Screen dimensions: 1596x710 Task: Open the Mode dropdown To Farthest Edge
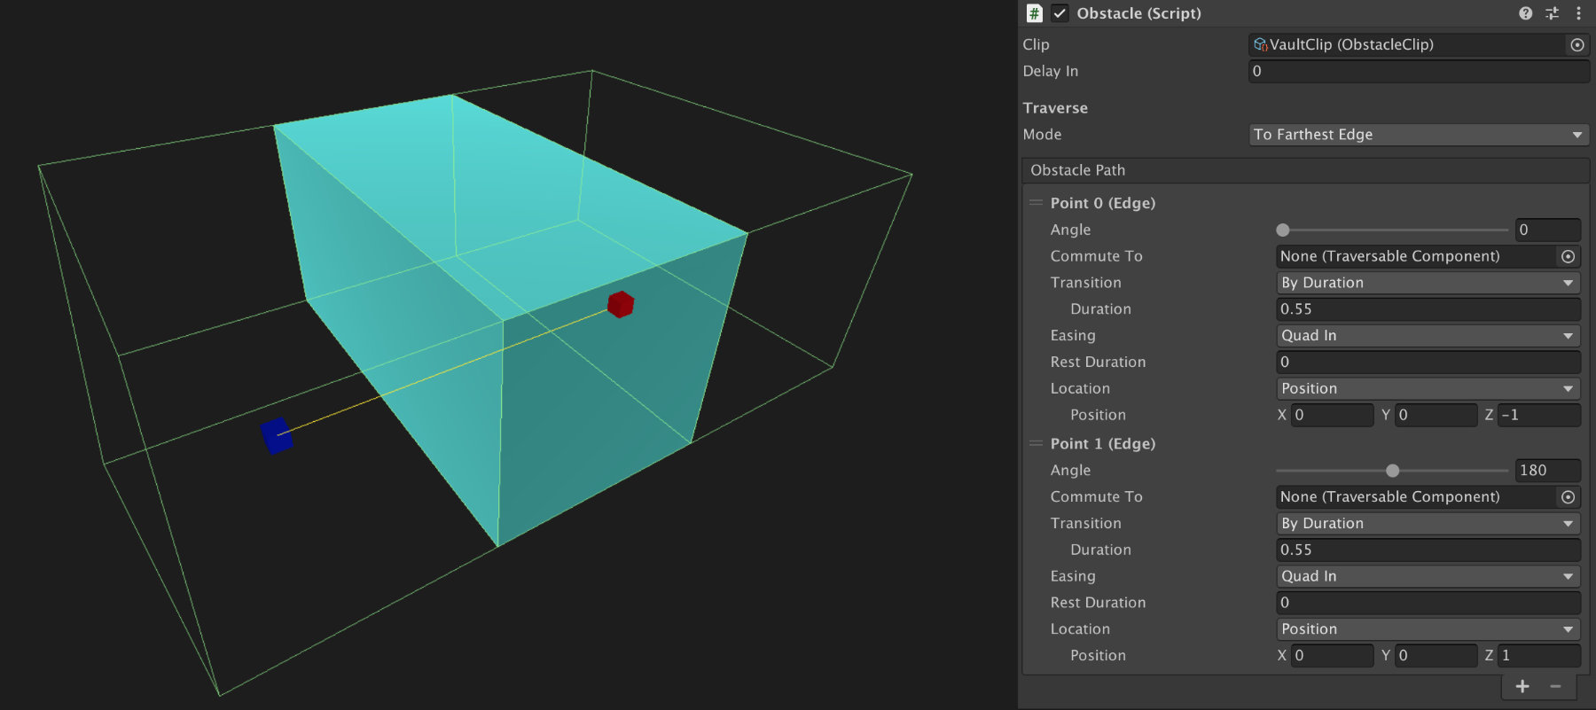click(1419, 135)
